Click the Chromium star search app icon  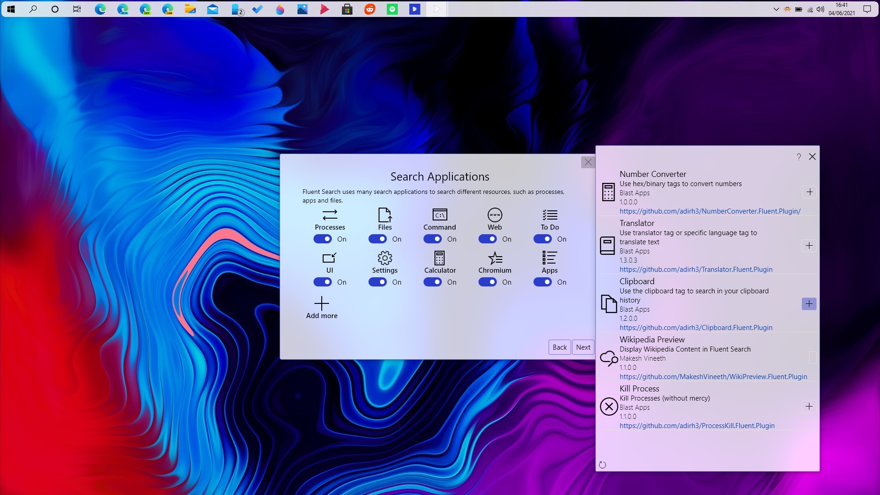495,258
